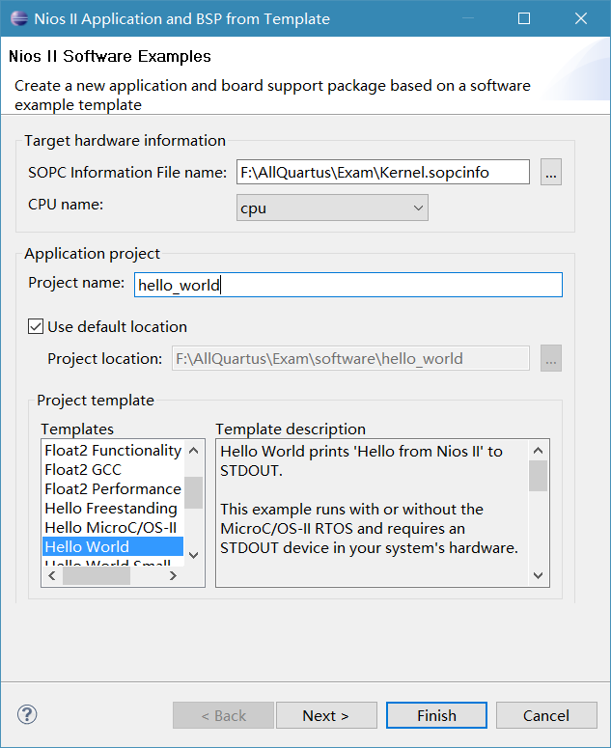Image resolution: width=611 pixels, height=748 pixels.
Task: Select the Hello World template
Action: 113,546
